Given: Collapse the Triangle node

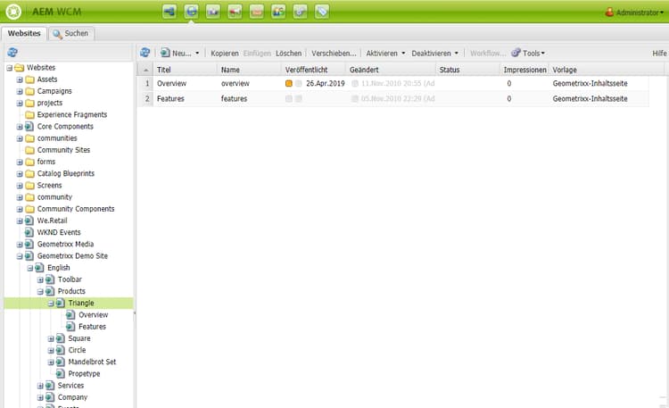Looking at the screenshot, I should coord(51,304).
